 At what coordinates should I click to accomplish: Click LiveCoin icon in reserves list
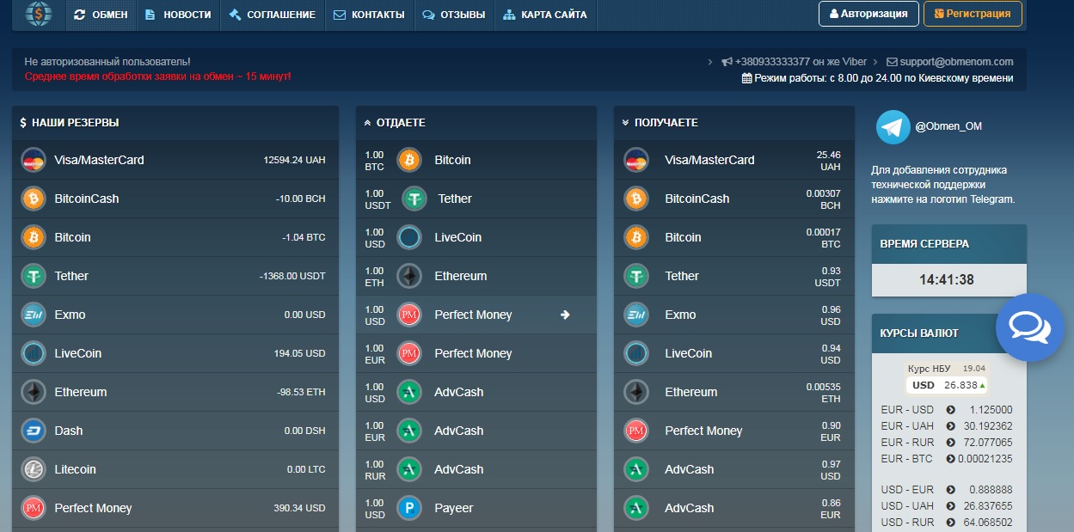click(x=34, y=353)
